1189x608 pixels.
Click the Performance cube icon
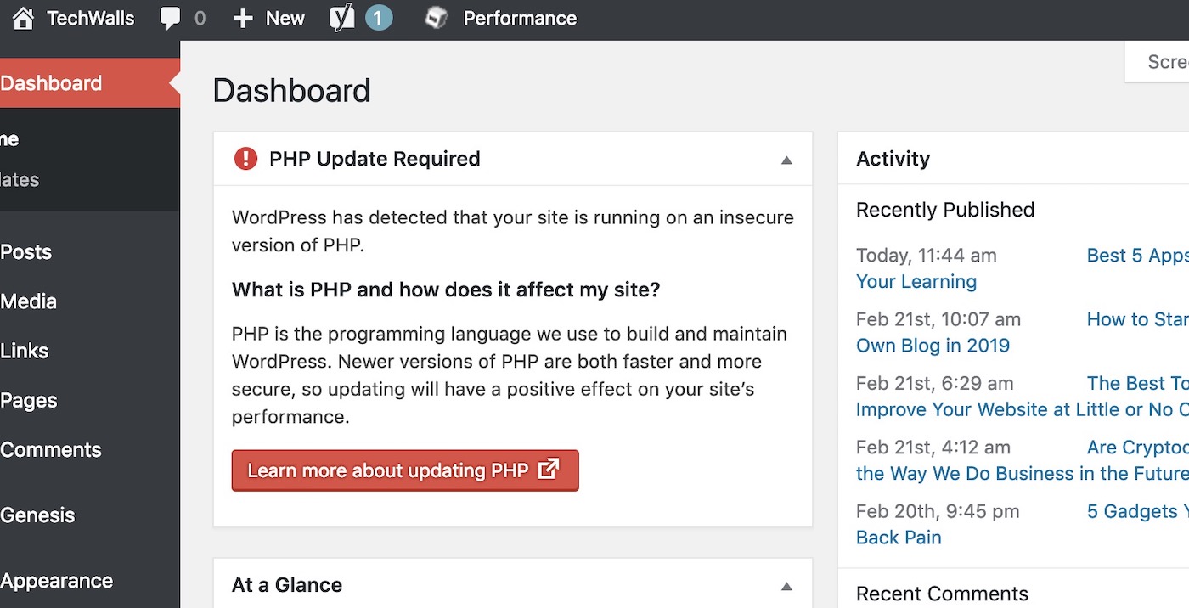click(x=437, y=18)
